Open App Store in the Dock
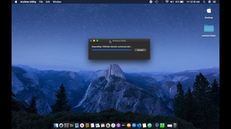Screen dimensions: 231x129 click(134, 125)
